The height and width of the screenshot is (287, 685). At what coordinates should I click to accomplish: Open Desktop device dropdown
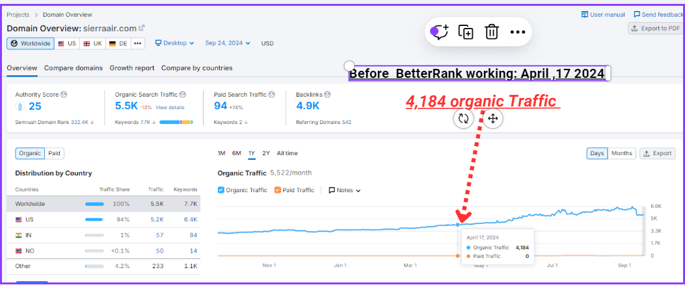click(174, 44)
